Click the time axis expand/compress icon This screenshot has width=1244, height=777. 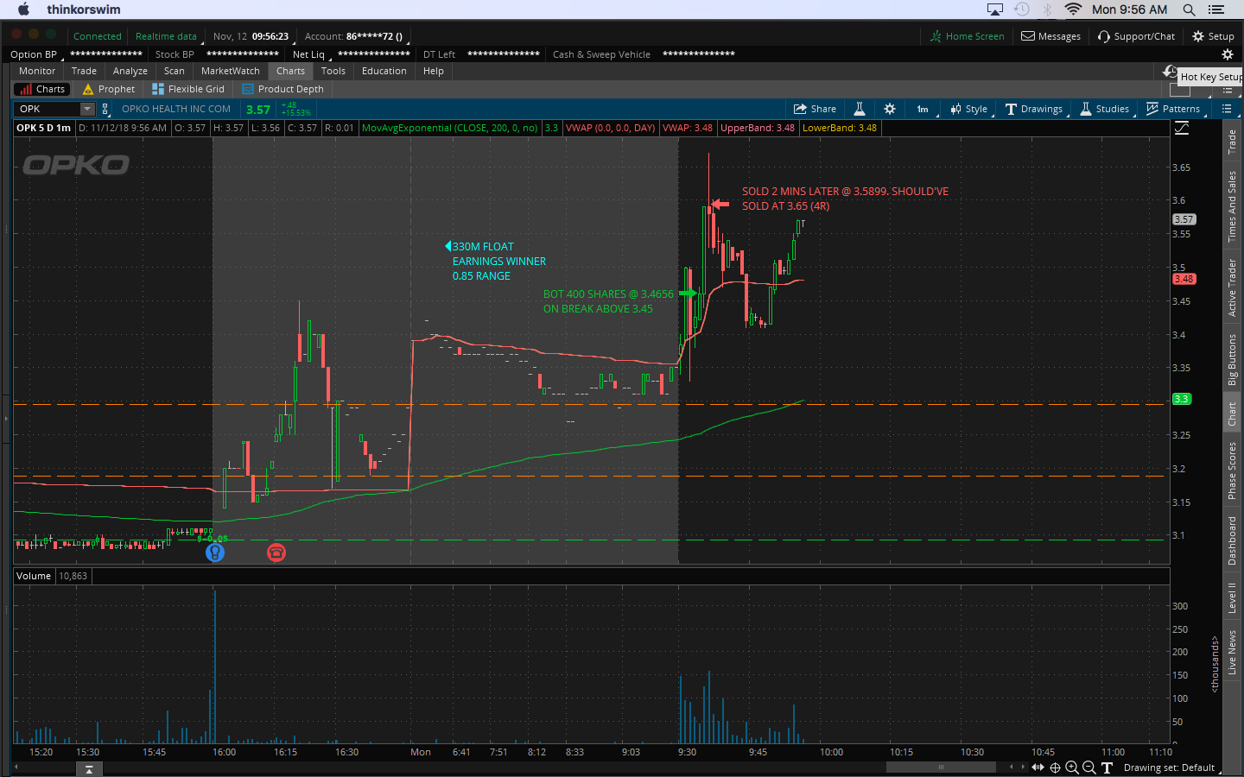pyautogui.click(x=1038, y=768)
